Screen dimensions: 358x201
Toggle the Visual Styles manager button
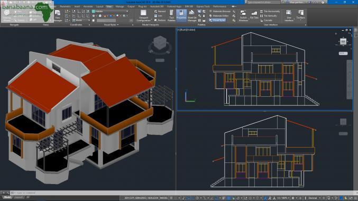pyautogui.click(x=217, y=20)
